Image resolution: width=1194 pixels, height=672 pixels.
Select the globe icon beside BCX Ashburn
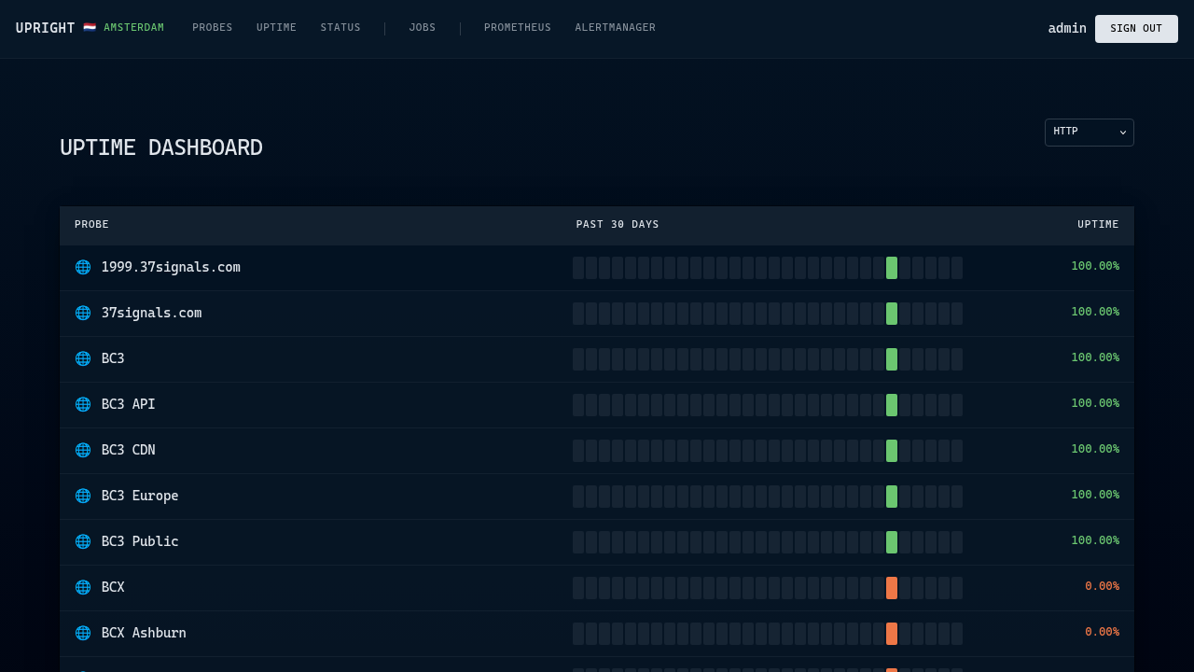(x=83, y=633)
